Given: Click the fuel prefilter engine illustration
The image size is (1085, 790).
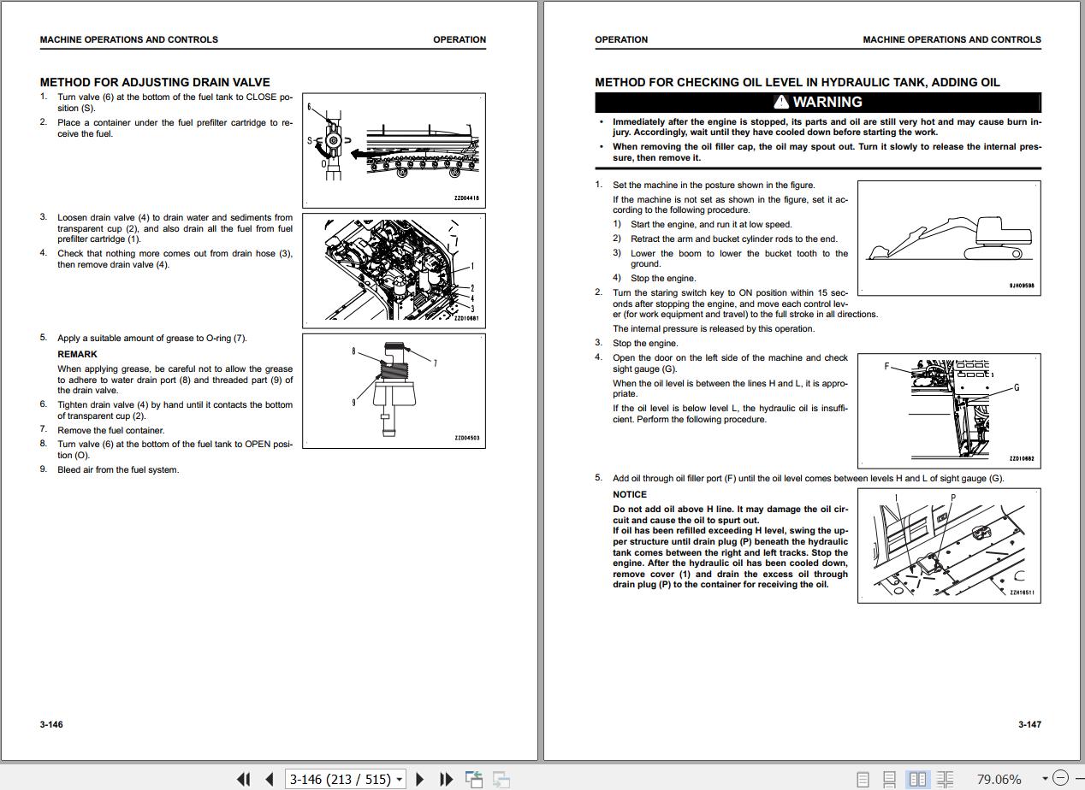Looking at the screenshot, I should click(394, 270).
